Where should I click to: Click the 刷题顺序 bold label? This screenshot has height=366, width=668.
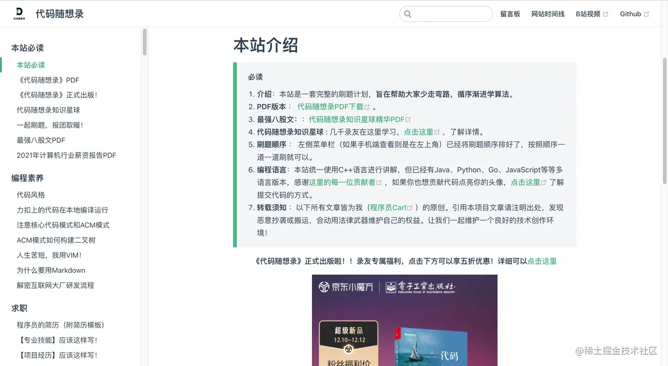pyautogui.click(x=272, y=145)
